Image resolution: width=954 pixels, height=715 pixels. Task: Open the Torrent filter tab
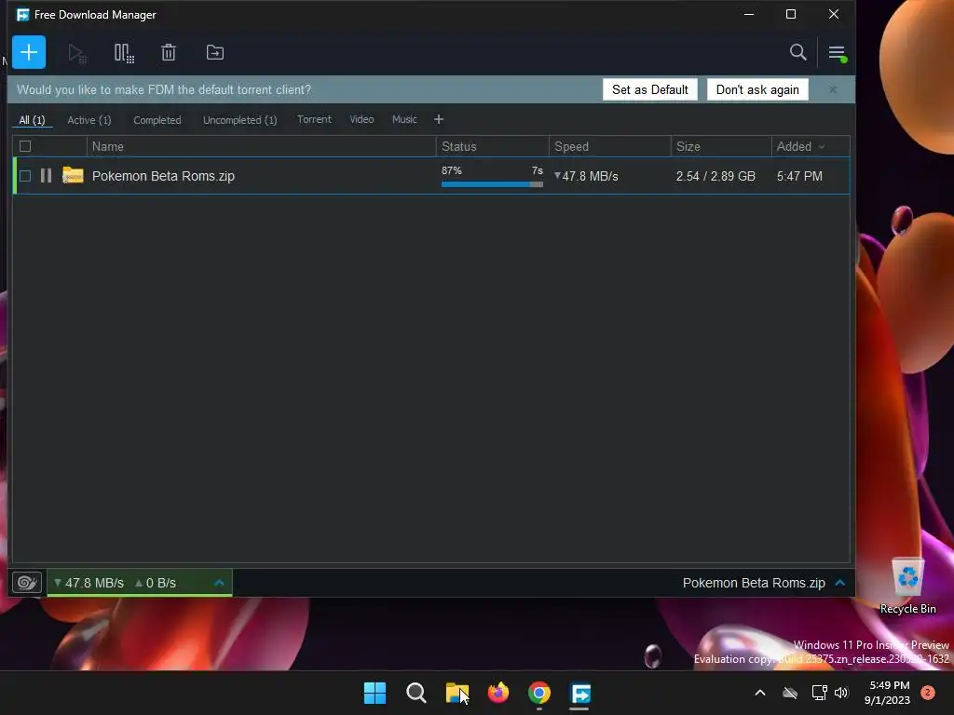point(314,119)
